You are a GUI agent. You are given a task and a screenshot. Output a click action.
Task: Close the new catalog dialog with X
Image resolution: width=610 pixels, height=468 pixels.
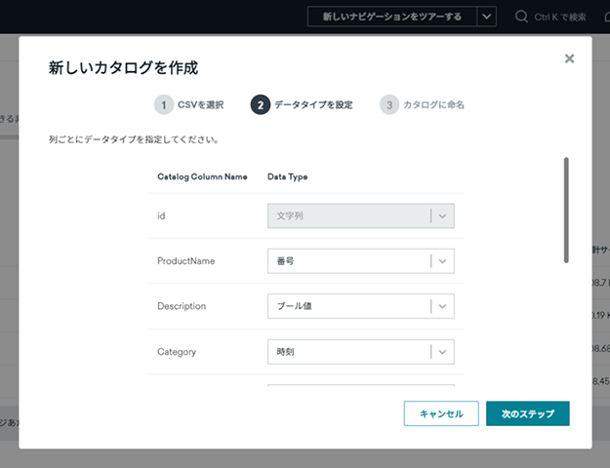(569, 58)
